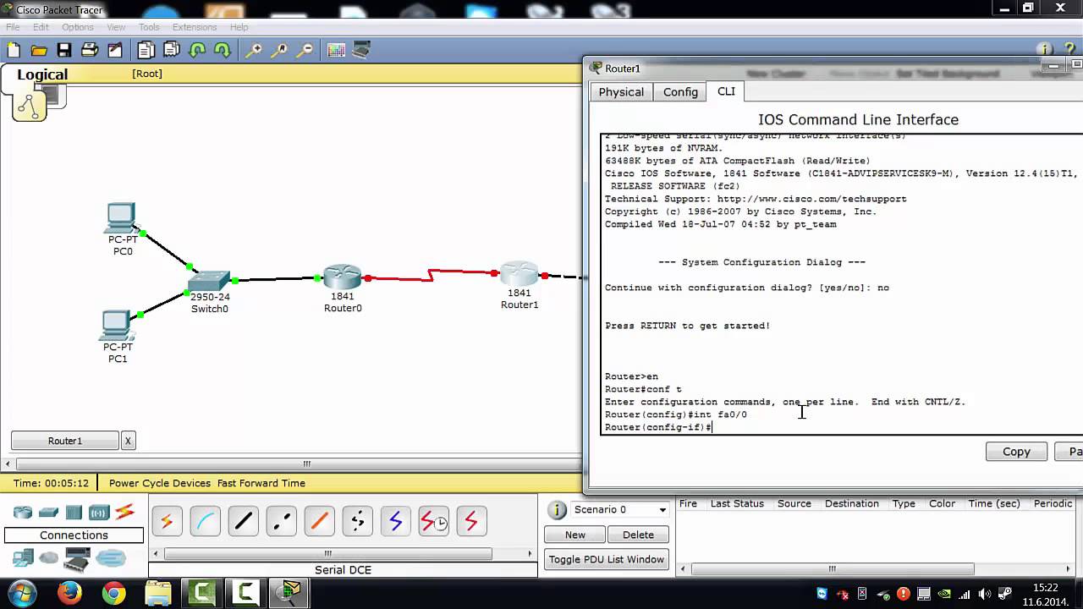Choose the Hubs device category
The image size is (1083, 609).
pos(74,512)
